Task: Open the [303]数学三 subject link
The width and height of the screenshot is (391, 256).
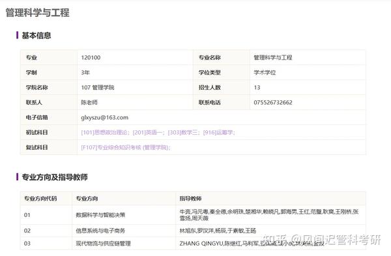Action: click(x=182, y=132)
